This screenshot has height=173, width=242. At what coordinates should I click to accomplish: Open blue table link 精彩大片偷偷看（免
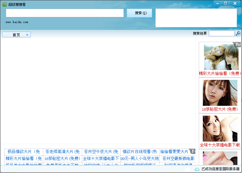click(x=24, y=159)
